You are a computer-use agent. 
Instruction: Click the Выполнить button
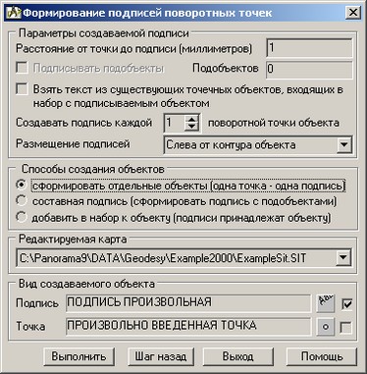tap(79, 356)
